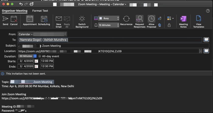Click the Undo arrow
213x113 pixels.
[21, 4]
